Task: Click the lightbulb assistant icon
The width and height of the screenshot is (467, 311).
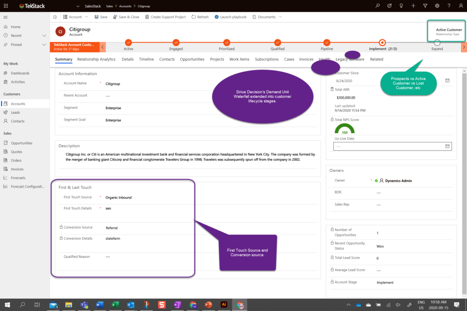Action: click(x=401, y=5)
